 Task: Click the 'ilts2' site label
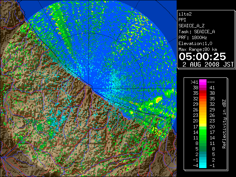tap(185, 14)
